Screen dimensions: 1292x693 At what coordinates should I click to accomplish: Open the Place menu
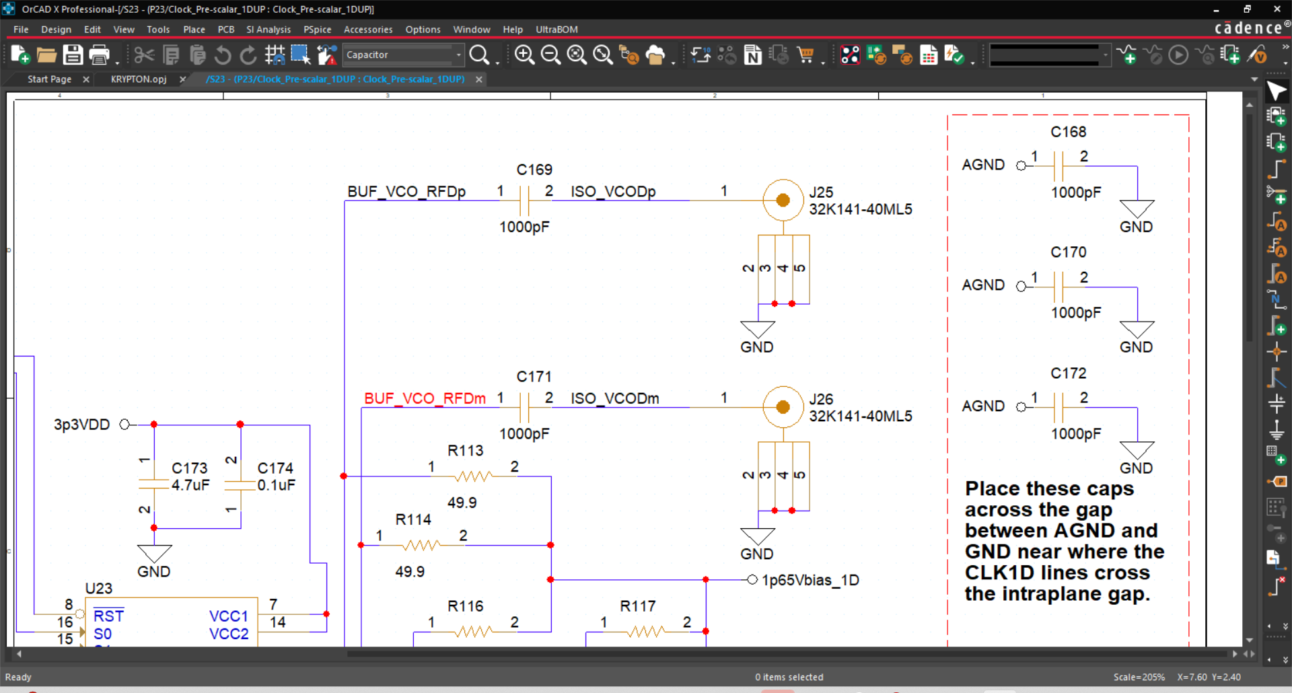click(x=194, y=30)
